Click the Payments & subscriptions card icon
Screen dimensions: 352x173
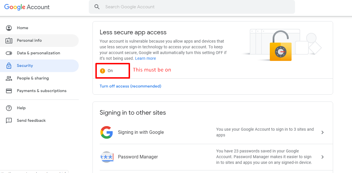click(x=9, y=91)
